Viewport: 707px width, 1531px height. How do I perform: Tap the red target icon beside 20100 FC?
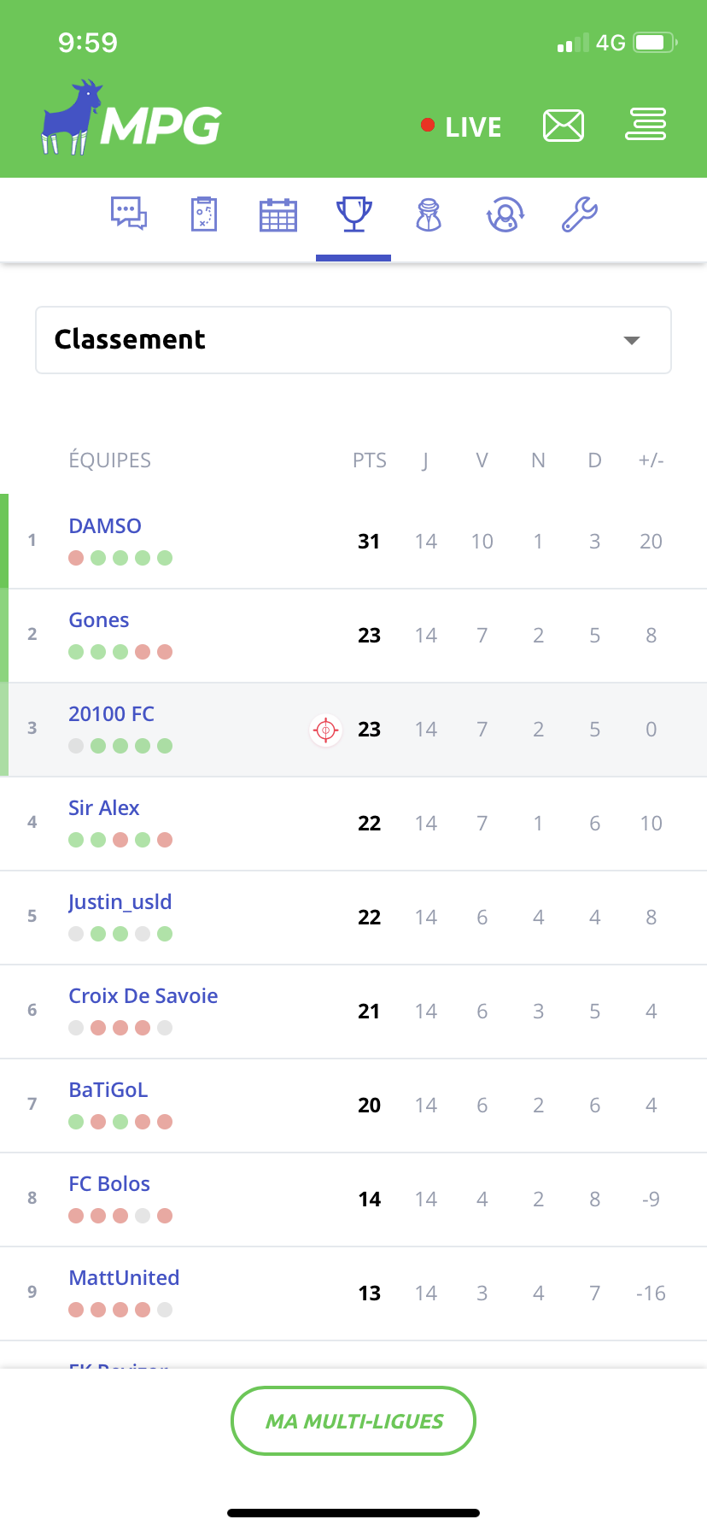(325, 730)
